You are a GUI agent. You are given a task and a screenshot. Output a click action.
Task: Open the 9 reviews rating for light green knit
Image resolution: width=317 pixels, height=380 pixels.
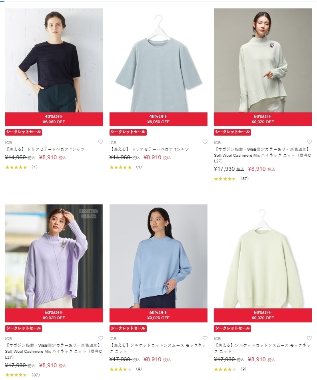230,369
